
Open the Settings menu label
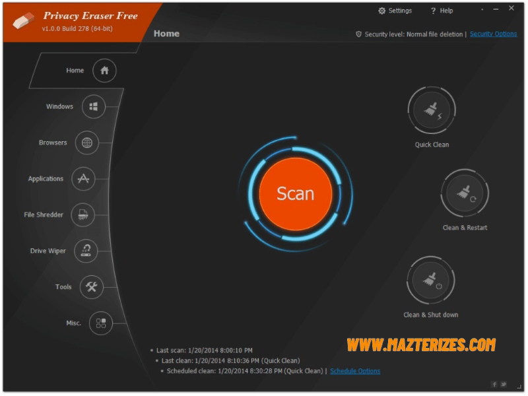[x=400, y=11]
